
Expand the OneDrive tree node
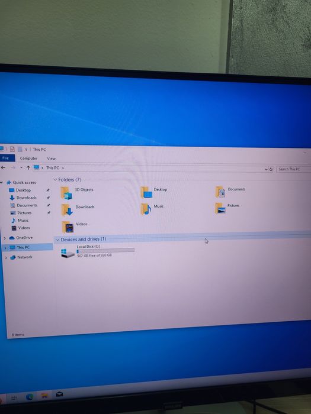tap(5, 238)
